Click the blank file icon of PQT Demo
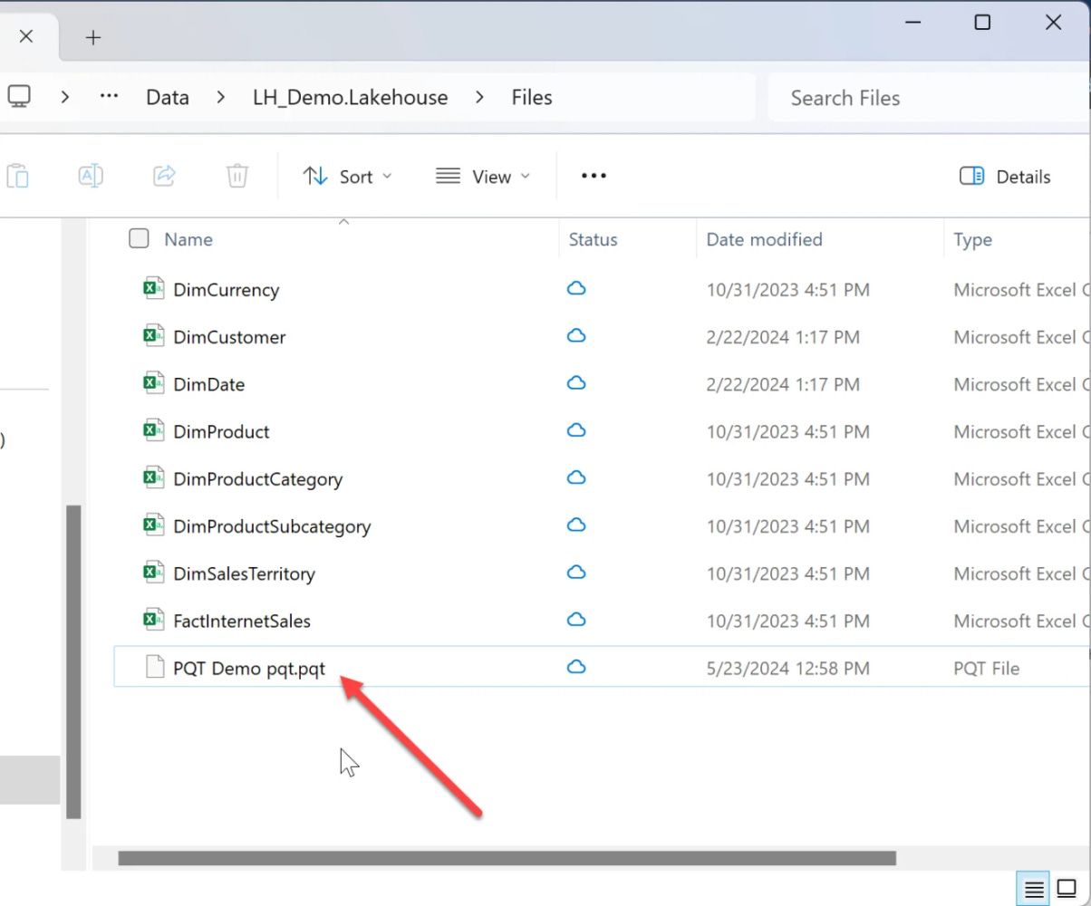Image resolution: width=1091 pixels, height=906 pixels. [155, 667]
